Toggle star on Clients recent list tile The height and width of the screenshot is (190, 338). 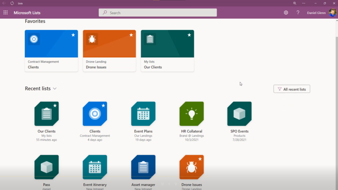tap(103, 106)
